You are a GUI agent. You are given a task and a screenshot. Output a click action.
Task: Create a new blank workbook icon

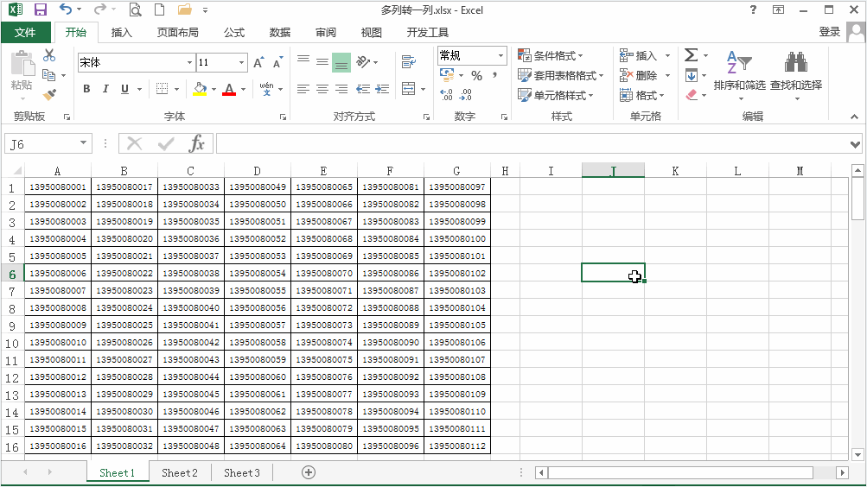[x=159, y=9]
